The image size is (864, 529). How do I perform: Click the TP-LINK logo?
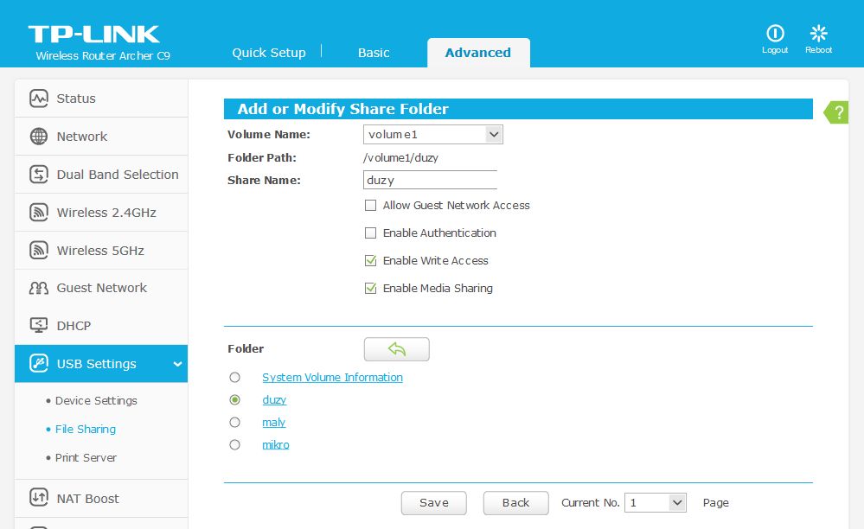pyautogui.click(x=93, y=34)
